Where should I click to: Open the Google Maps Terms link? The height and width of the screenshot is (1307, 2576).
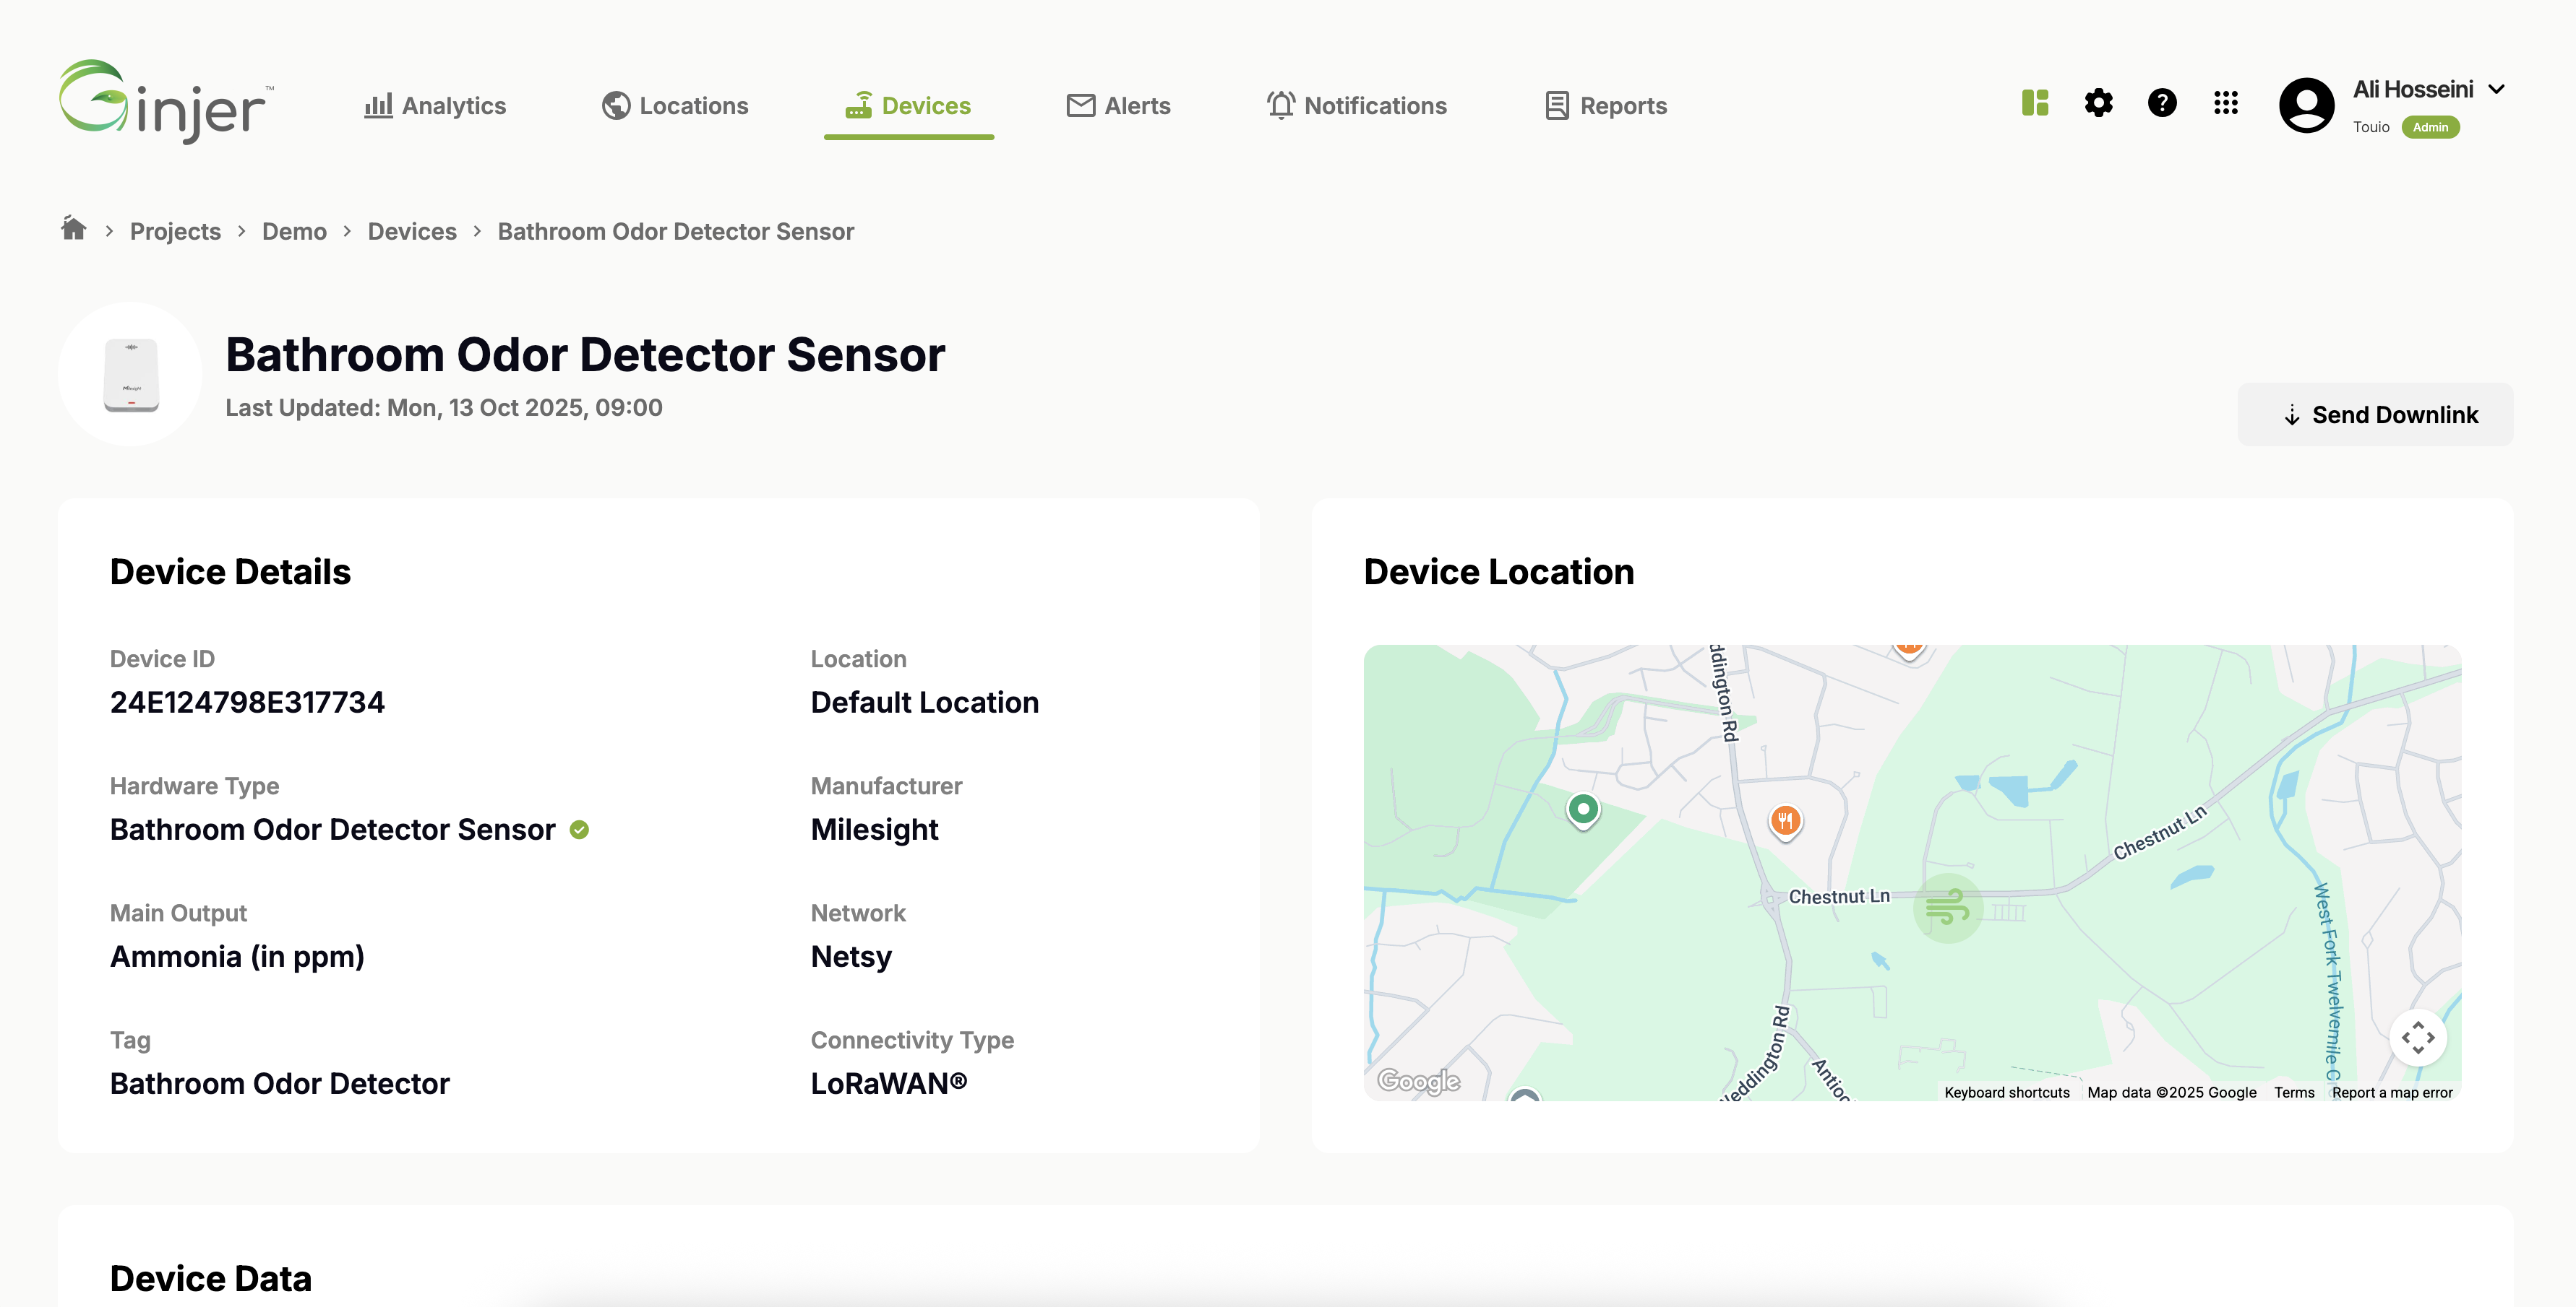pos(2294,1092)
